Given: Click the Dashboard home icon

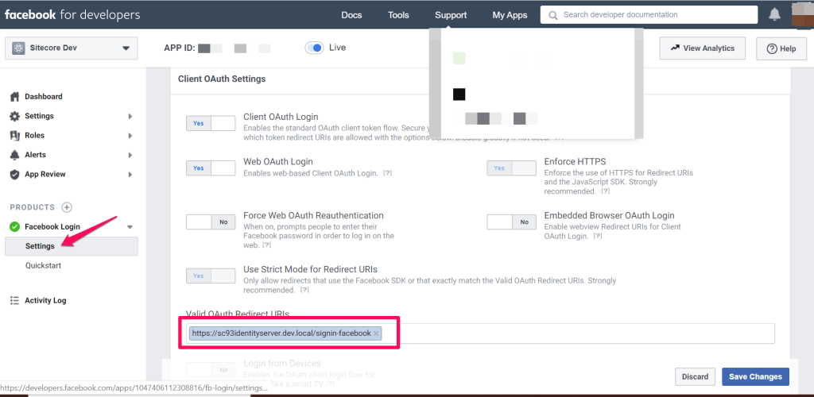Looking at the screenshot, I should point(14,97).
